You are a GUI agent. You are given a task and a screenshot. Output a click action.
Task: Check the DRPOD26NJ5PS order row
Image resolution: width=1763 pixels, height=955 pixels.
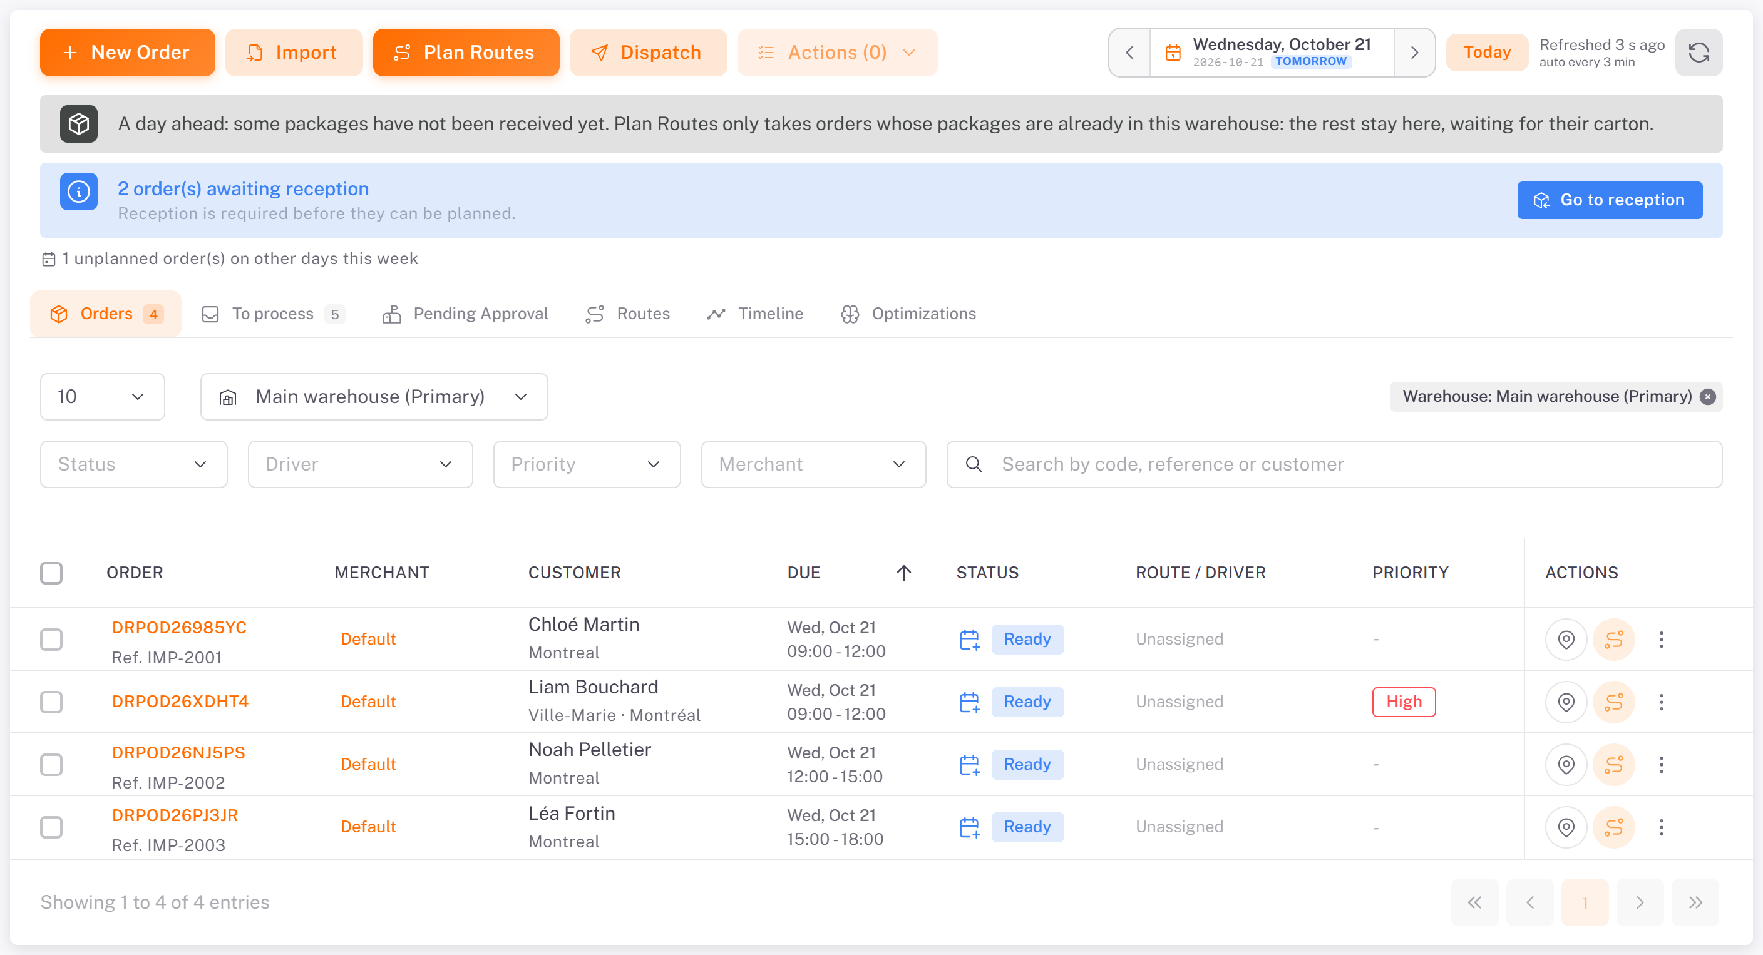click(x=51, y=764)
